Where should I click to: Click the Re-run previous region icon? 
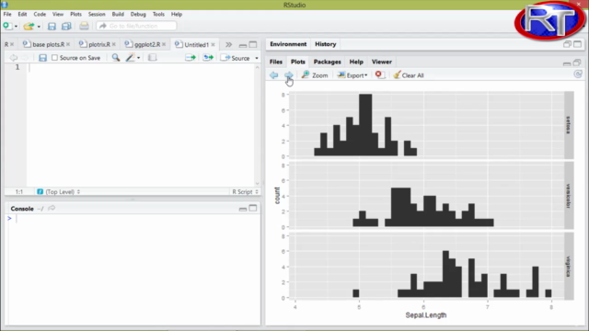[x=208, y=58]
